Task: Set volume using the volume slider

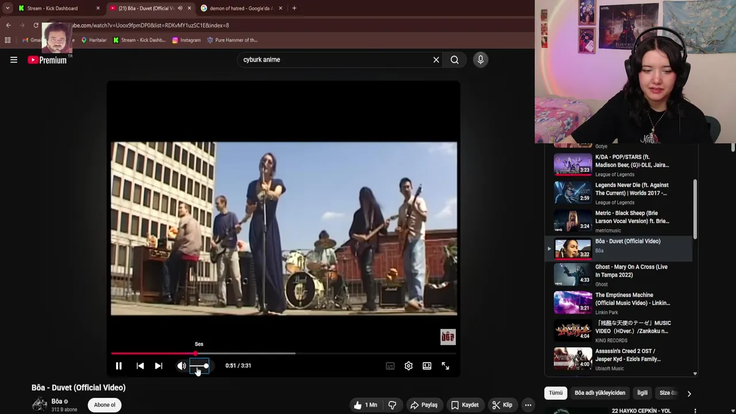Action: 199,366
